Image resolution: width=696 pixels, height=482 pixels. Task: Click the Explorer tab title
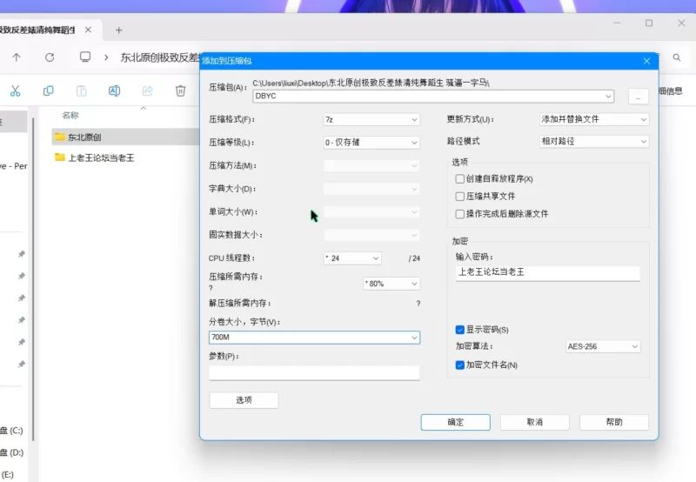[37, 30]
